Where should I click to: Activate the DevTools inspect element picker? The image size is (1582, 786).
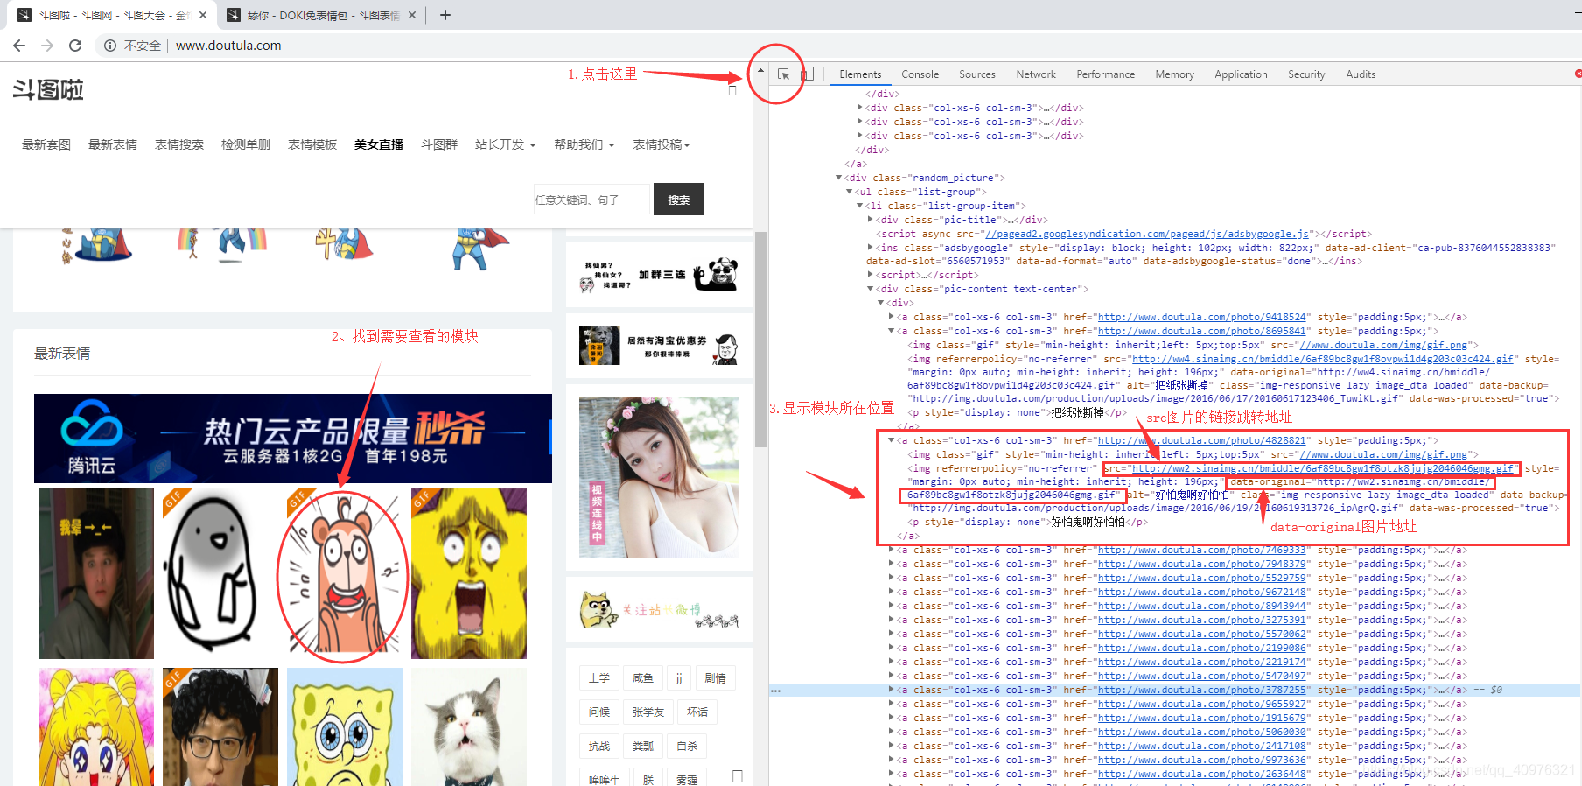(783, 74)
